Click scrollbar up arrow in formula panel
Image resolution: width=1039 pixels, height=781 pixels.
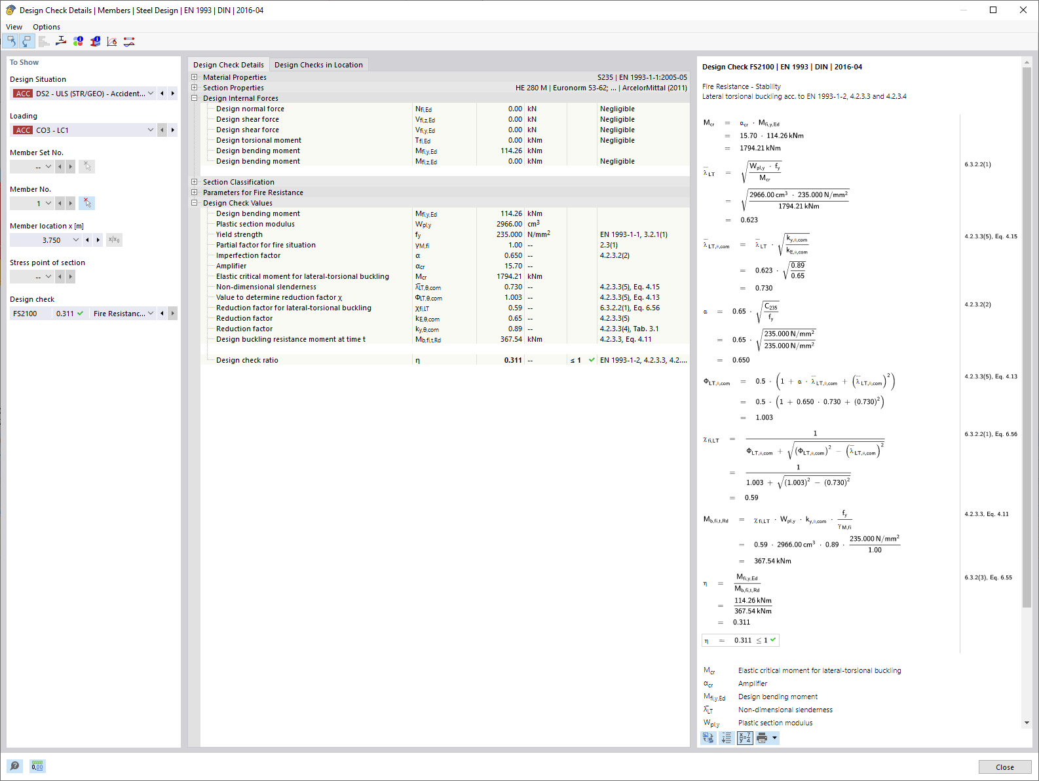(x=1027, y=62)
